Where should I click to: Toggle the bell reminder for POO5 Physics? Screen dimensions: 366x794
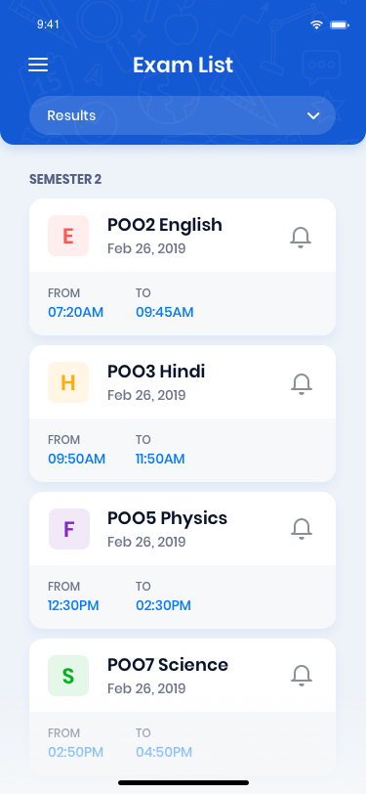point(302,528)
